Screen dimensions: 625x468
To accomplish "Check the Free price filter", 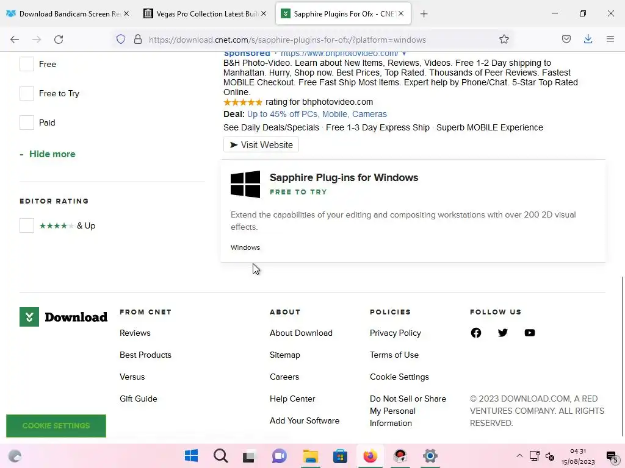I will [x=27, y=64].
